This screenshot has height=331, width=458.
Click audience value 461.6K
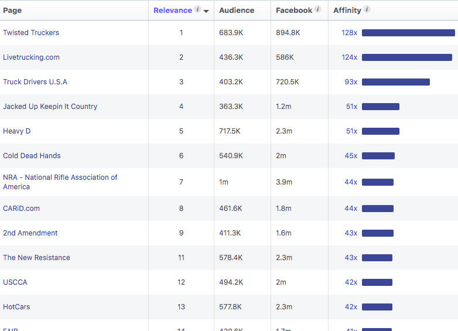coord(231,209)
